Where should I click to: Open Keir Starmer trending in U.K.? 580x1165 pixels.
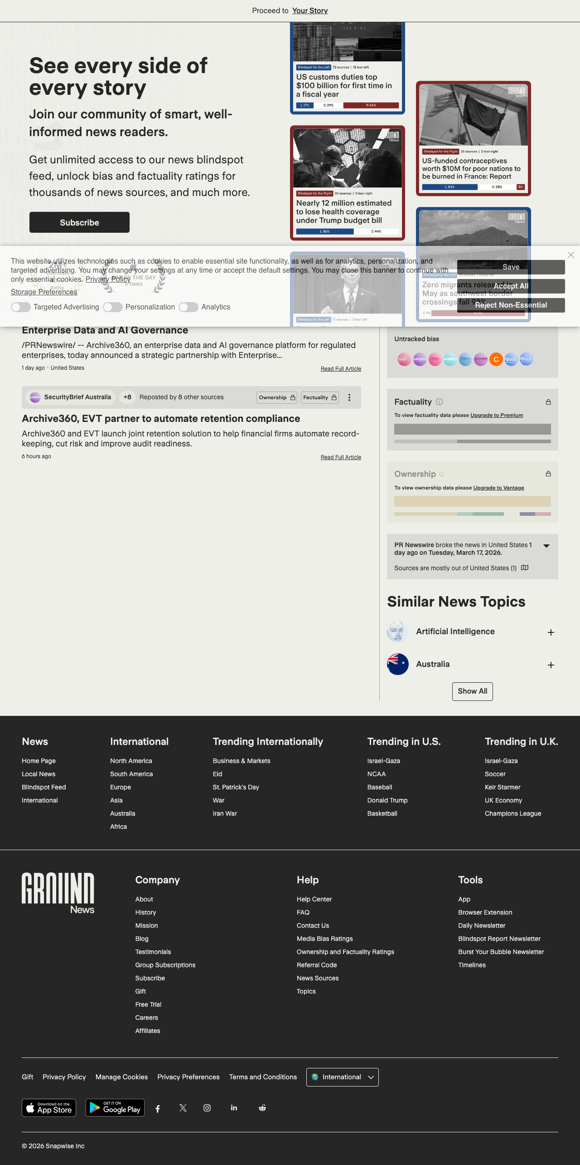[x=503, y=787]
